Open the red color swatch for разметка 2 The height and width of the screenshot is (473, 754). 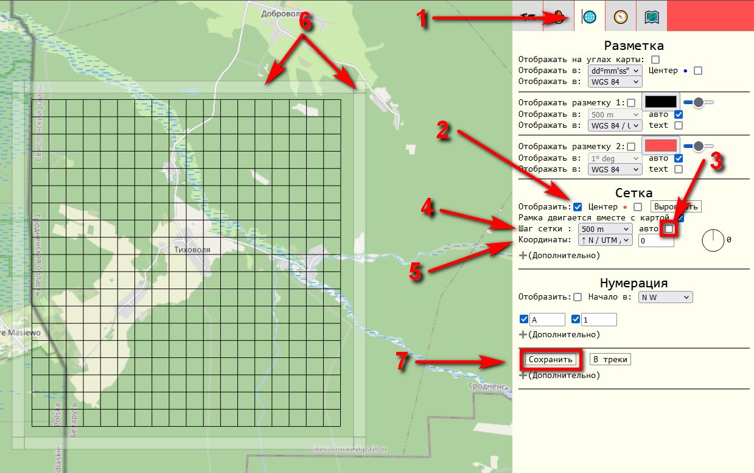[x=661, y=146]
